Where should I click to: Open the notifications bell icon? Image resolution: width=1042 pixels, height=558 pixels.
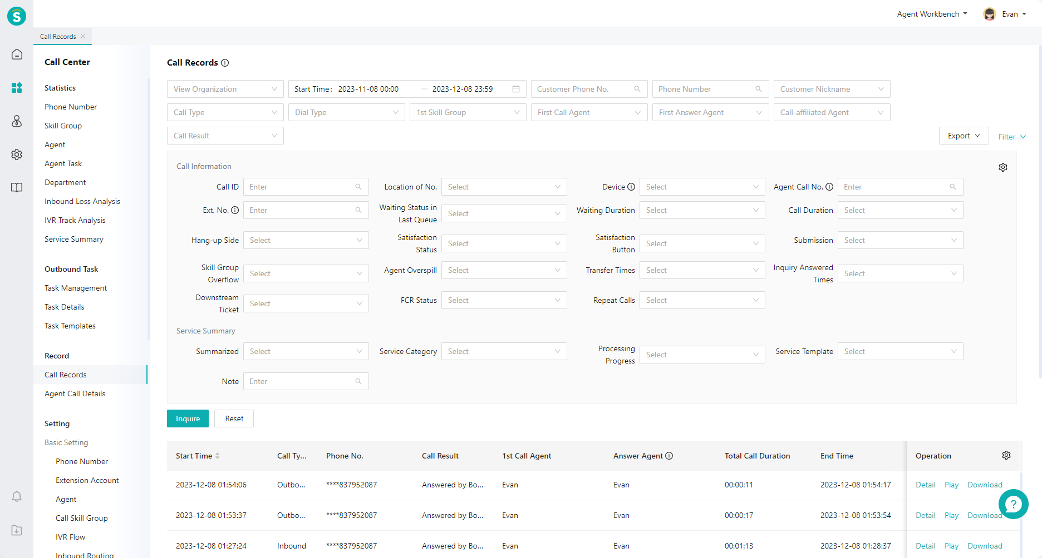coord(17,496)
